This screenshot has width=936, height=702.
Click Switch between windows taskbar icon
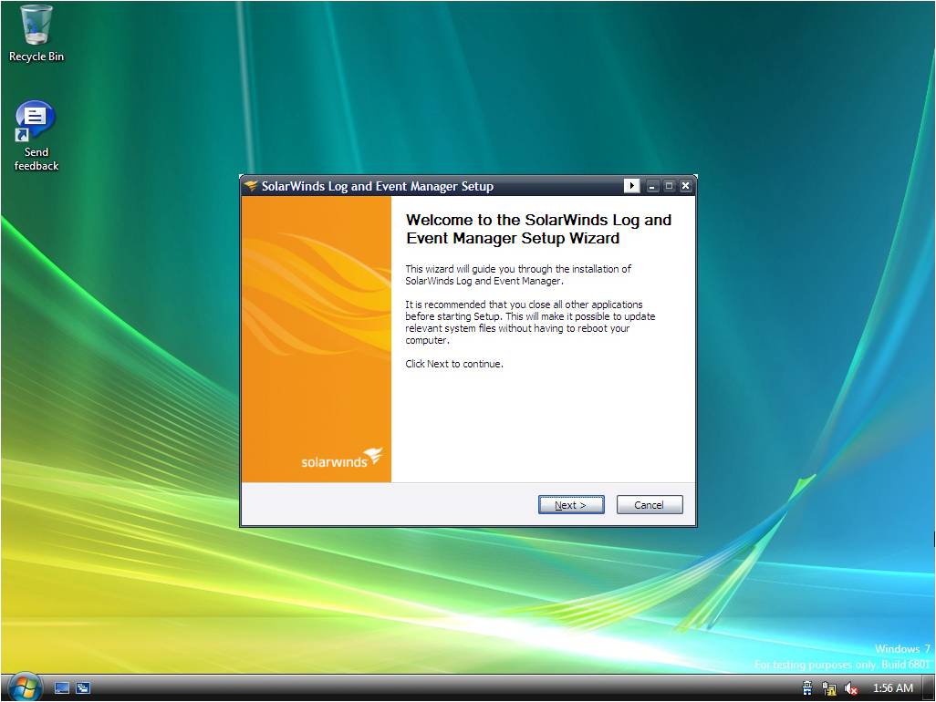tap(83, 688)
